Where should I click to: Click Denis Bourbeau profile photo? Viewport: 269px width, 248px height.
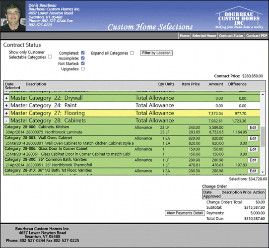13,16
